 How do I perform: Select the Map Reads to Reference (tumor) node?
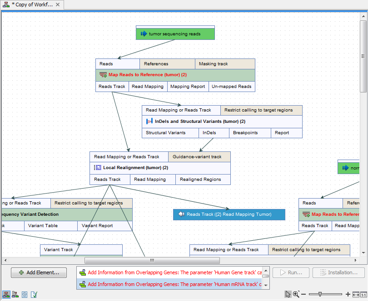coord(175,74)
